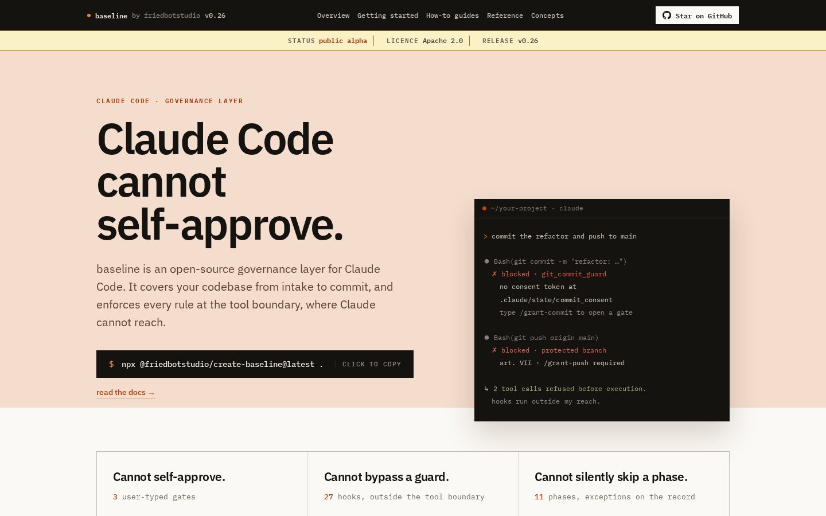Viewport: 826px width, 516px height.
Task: Open the How-to guides nav item
Action: tap(453, 15)
